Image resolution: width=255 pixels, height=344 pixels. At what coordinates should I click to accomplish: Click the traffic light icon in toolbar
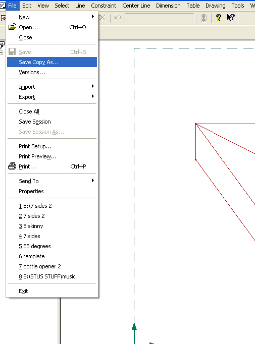coord(204,18)
